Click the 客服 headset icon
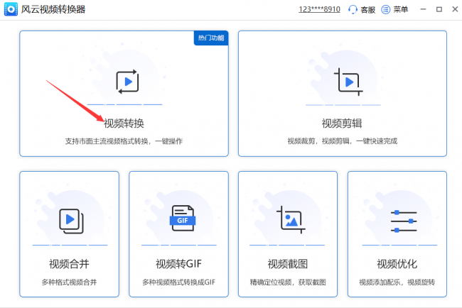 tap(353, 9)
